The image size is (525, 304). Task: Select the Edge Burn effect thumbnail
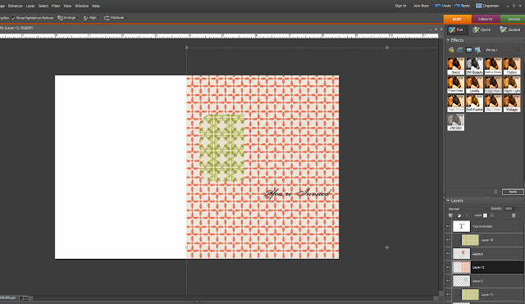pyautogui.click(x=493, y=84)
